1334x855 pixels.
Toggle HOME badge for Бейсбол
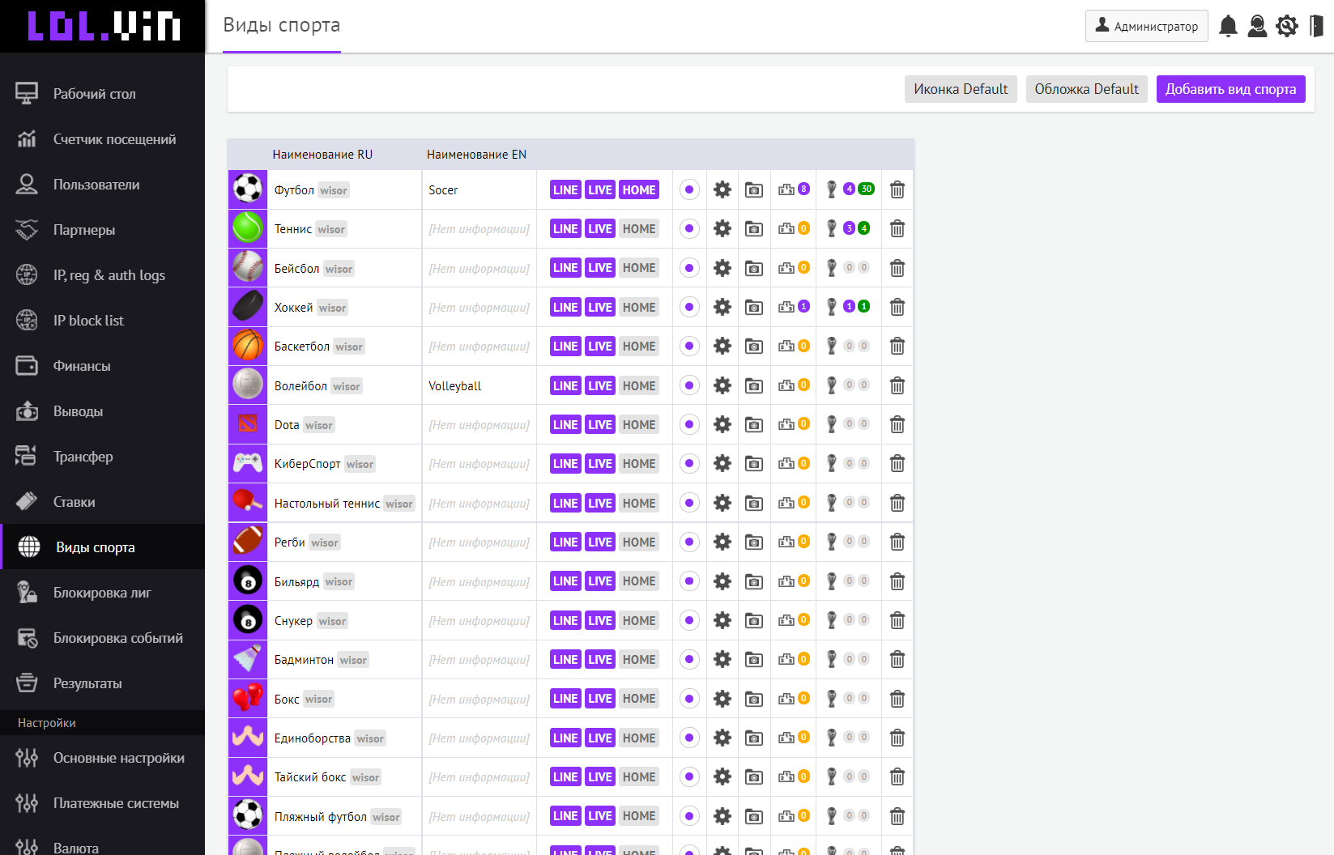(639, 268)
